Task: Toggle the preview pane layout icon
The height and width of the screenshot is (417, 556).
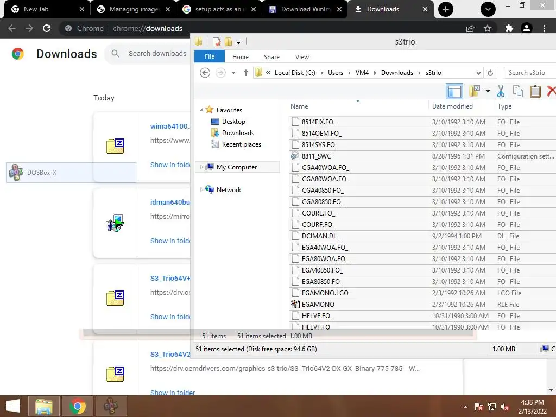Action: (454, 91)
